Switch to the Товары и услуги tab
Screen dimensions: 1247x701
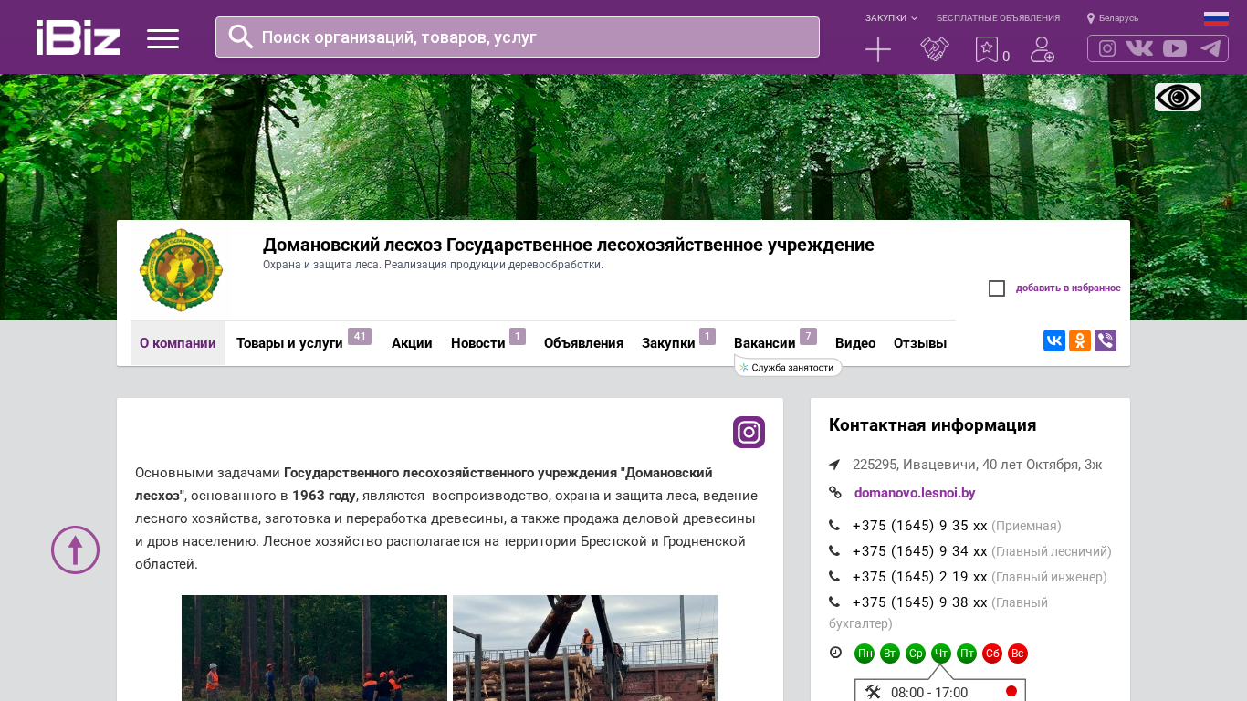click(x=289, y=343)
